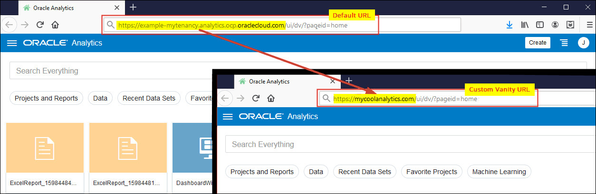Select Recent Data Sets chip in front window
The image size is (596, 194).
(x=365, y=172)
